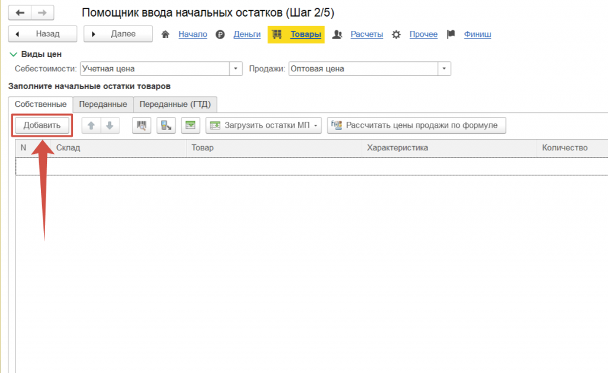Click the back arrow navigation icon
Image resolution: width=608 pixels, height=373 pixels.
tap(20, 12)
